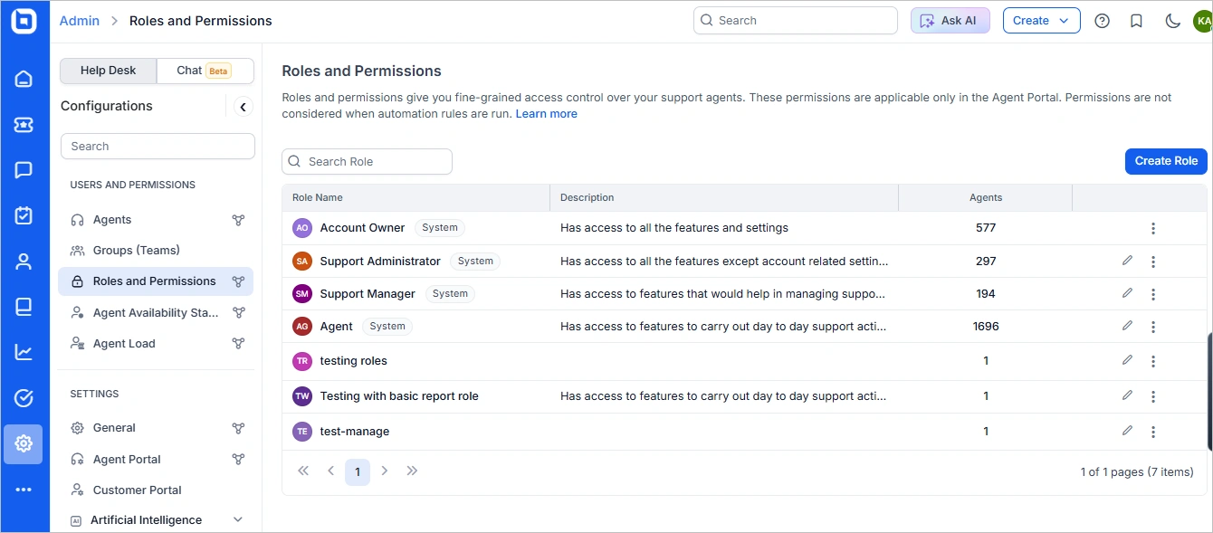The height and width of the screenshot is (533, 1213).
Task: Click the network icon beside Agents item
Action: coord(238,220)
